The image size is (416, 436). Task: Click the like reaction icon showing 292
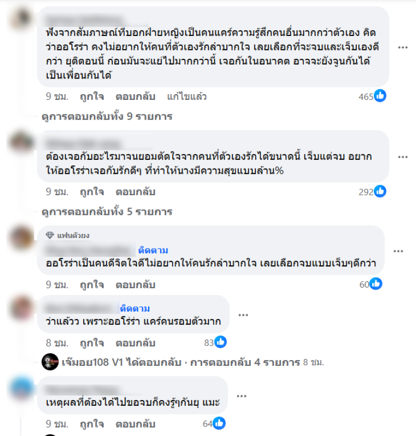[x=380, y=191]
